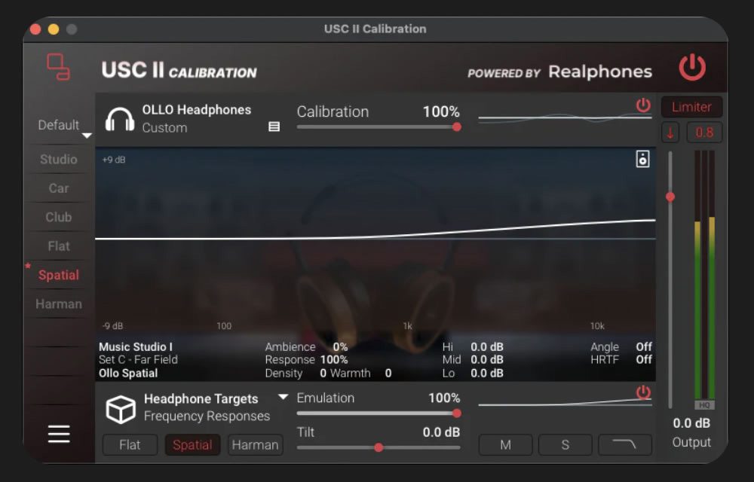The height and width of the screenshot is (482, 754).
Task: Click the Ollo Spatial label
Action: [128, 373]
